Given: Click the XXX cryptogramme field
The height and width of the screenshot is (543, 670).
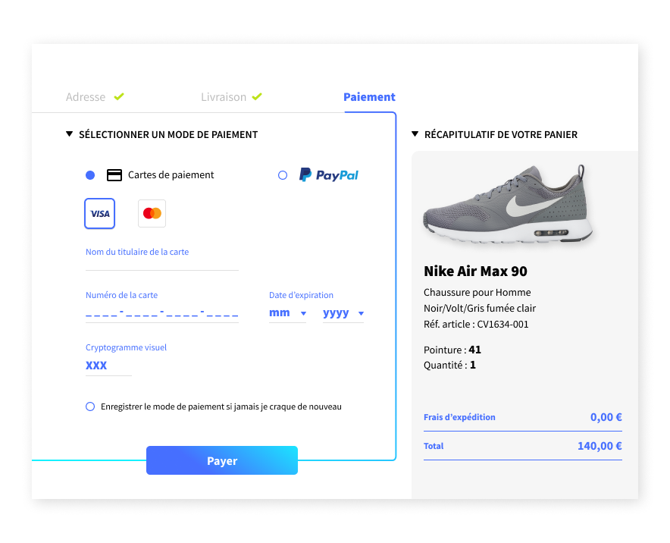Looking at the screenshot, I should tap(96, 366).
